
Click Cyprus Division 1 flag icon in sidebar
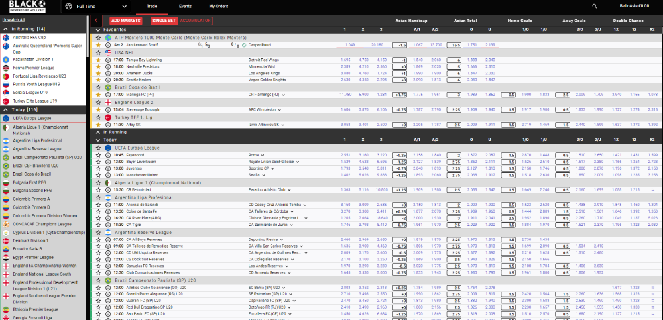[x=6, y=233]
